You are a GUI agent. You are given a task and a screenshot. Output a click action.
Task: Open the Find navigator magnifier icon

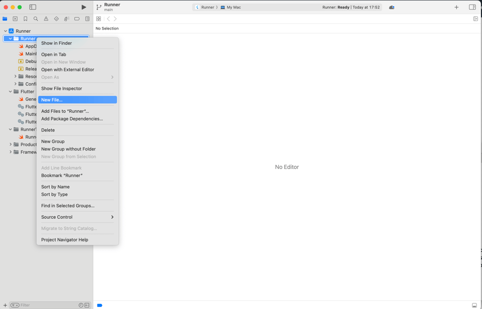pos(36,19)
